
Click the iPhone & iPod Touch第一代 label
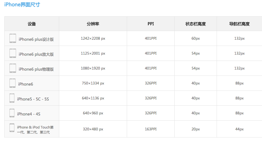tap(35, 130)
